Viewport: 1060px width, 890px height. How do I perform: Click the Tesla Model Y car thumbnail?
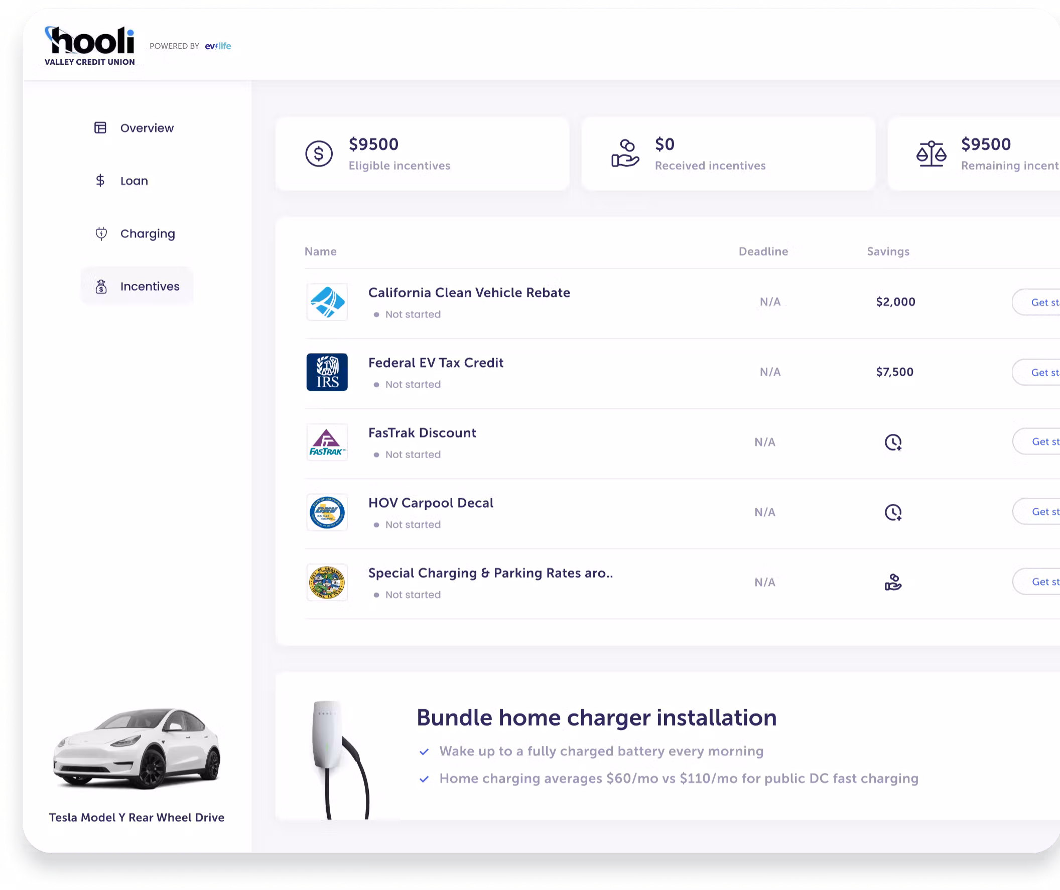click(x=137, y=747)
